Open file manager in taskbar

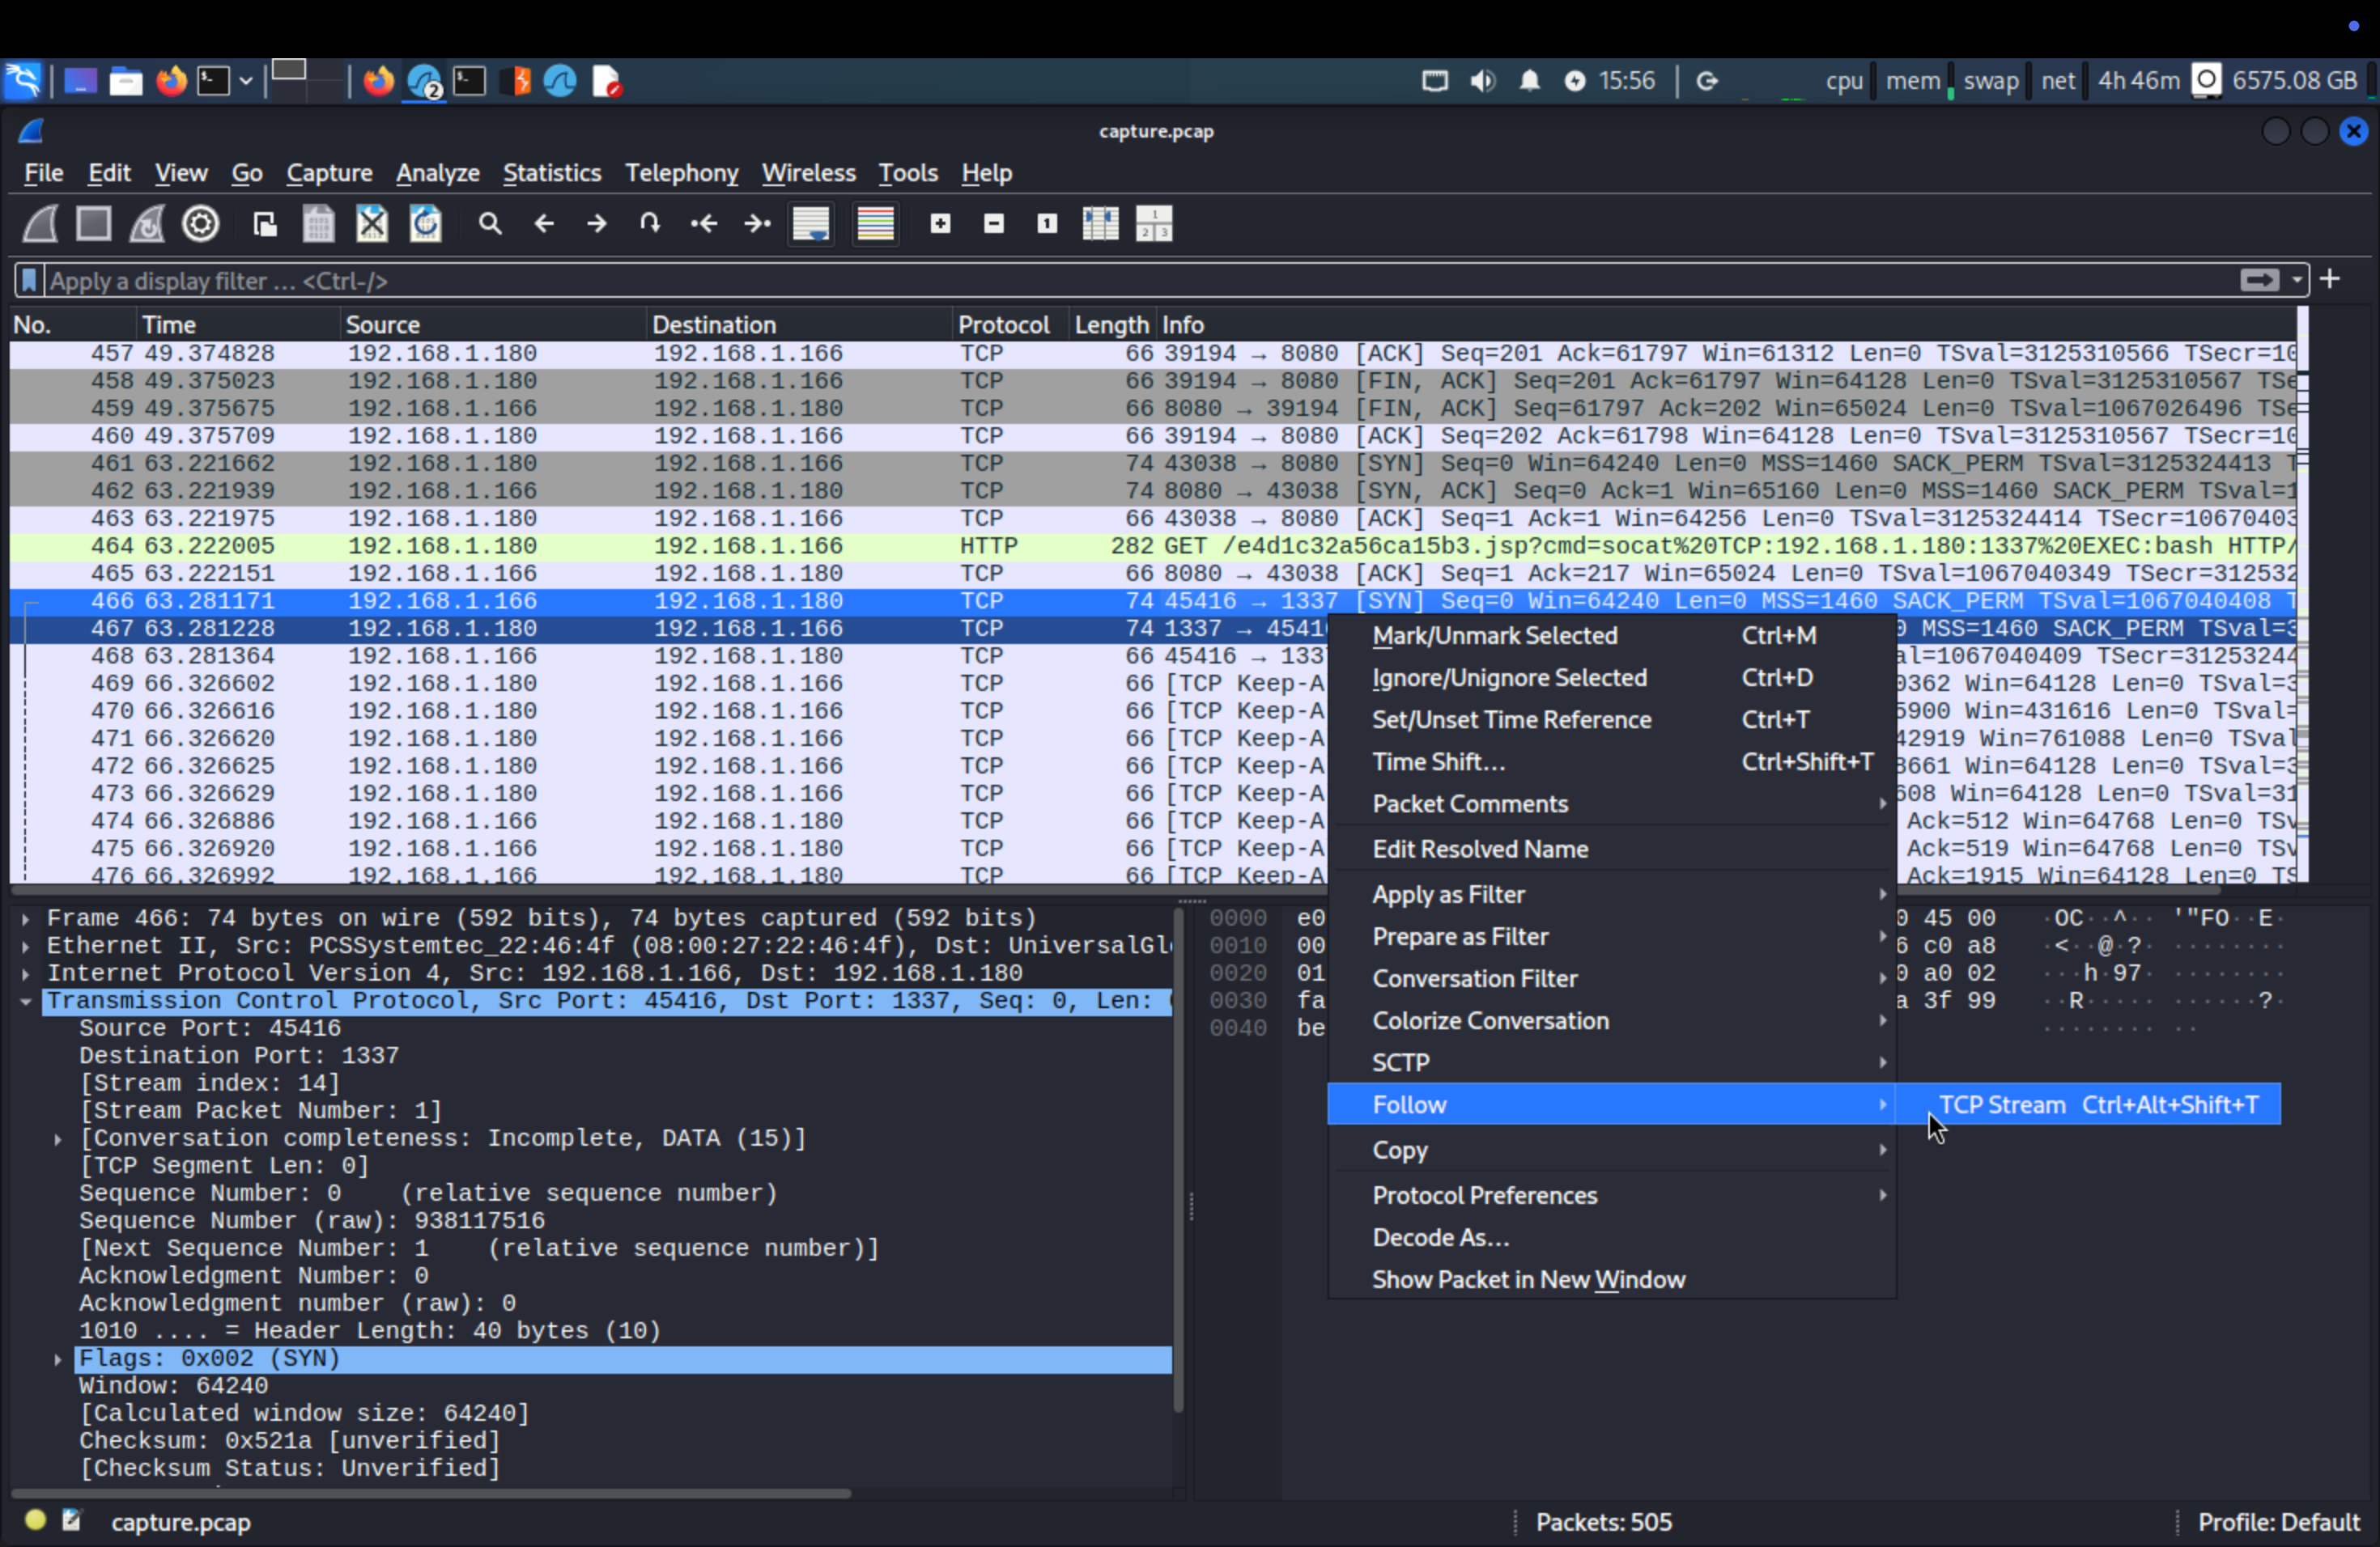pyautogui.click(x=125, y=81)
